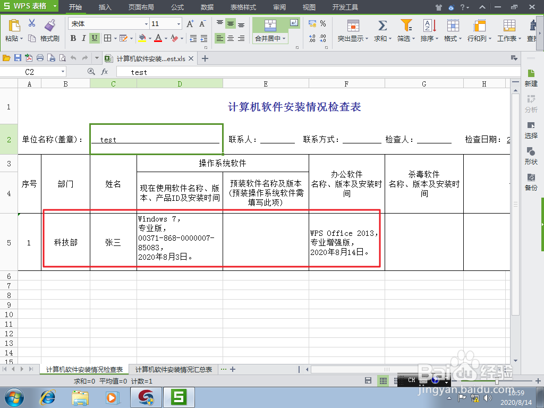Screen dimensions: 544x408
Task: Toggle top vertical alignment
Action: [219, 23]
